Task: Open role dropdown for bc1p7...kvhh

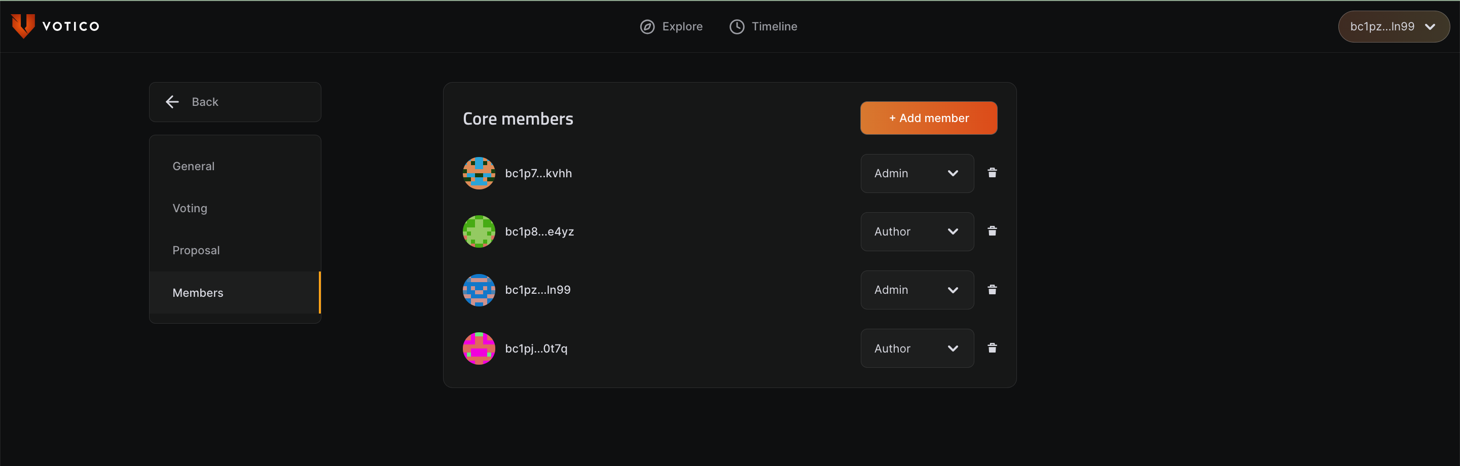Action: [917, 173]
